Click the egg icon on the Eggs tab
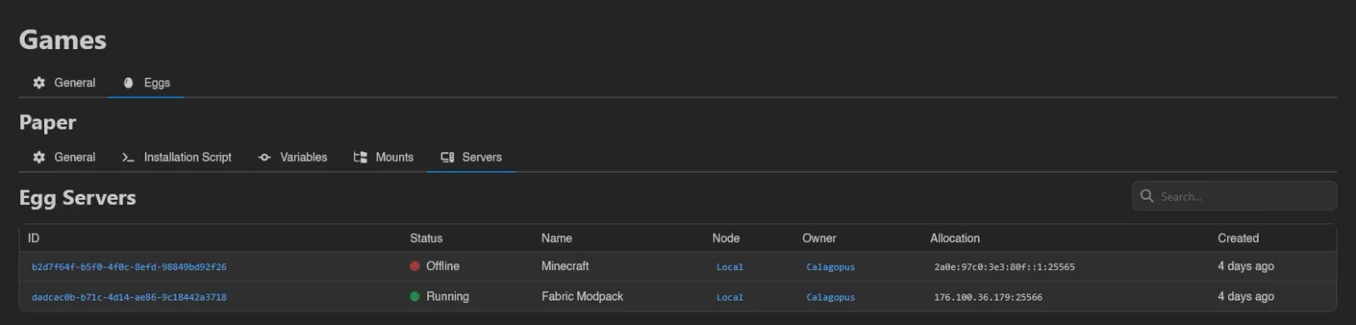 tap(129, 83)
